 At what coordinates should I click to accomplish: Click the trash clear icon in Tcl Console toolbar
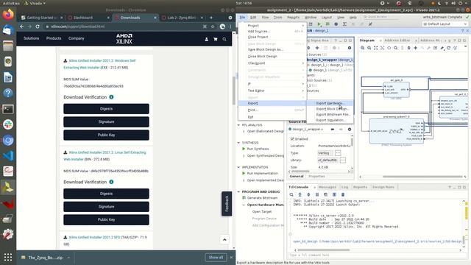pos(343,194)
